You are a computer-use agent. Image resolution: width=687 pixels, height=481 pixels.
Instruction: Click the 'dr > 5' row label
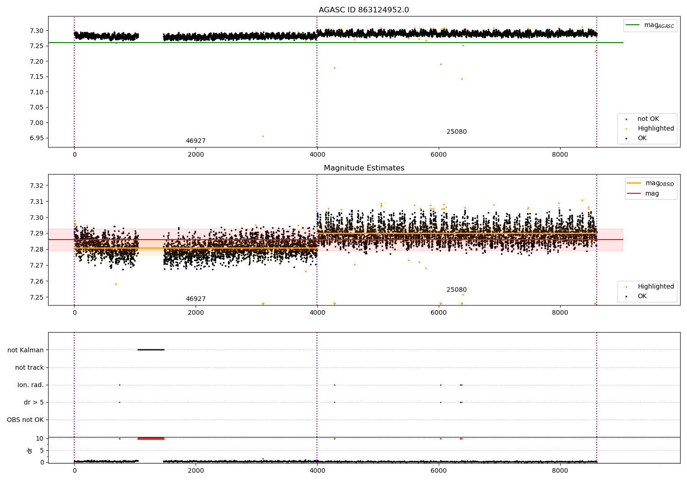[x=34, y=403]
